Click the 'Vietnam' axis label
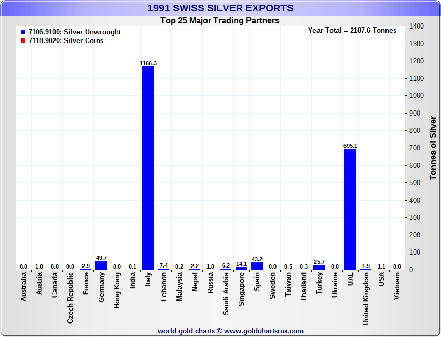This screenshot has height=337, width=441. tap(397, 286)
